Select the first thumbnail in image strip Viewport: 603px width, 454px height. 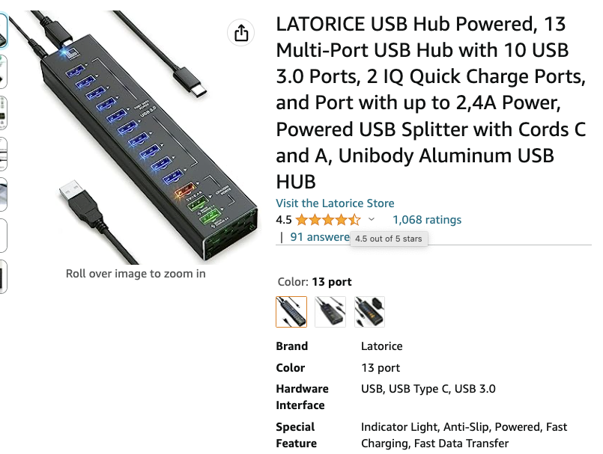pyautogui.click(x=3, y=31)
